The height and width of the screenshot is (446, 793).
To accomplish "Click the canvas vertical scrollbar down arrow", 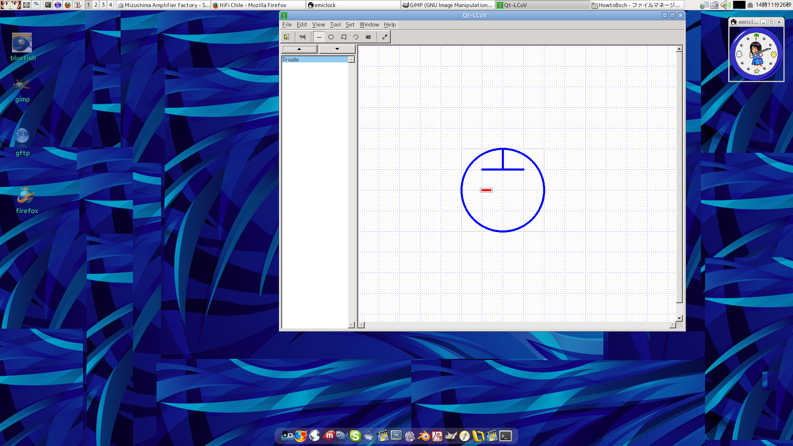I will click(x=679, y=318).
